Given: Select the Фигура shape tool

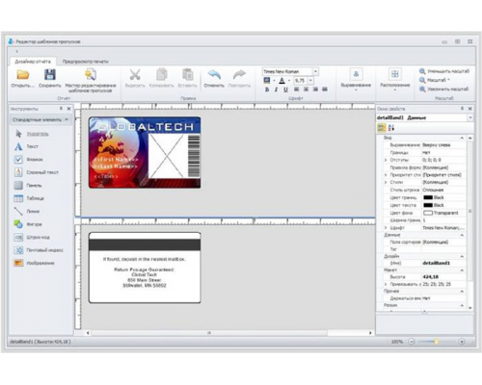Looking at the screenshot, I should tap(28, 224).
